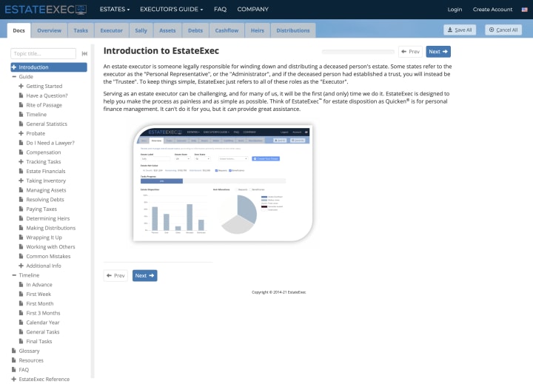Screen dimensions: 533x384
Task: Click the bottom Prev button
Action: pos(115,275)
